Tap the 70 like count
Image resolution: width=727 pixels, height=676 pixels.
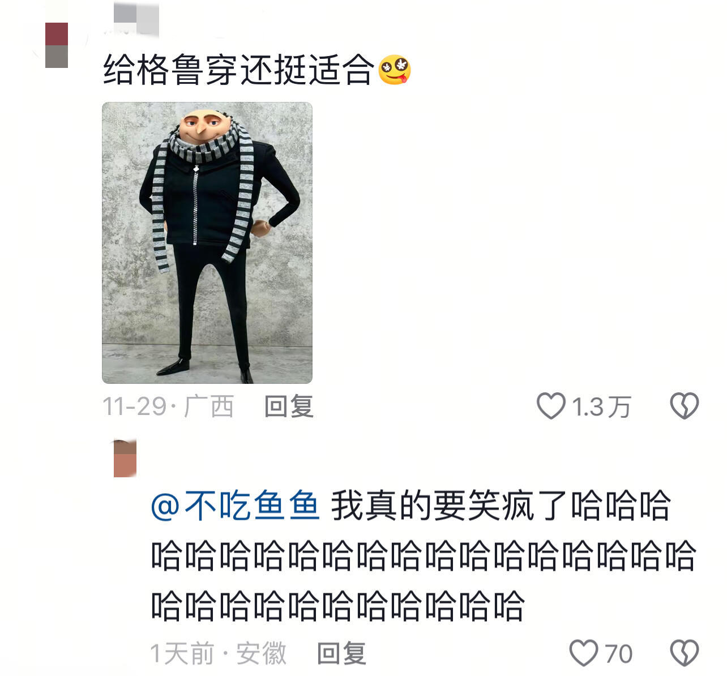618,654
